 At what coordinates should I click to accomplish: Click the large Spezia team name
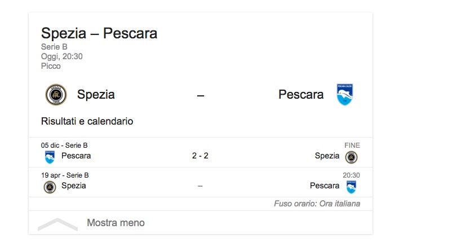96,95
